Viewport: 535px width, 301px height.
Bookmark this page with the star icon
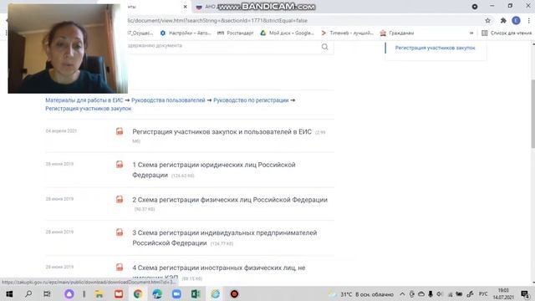click(x=488, y=21)
